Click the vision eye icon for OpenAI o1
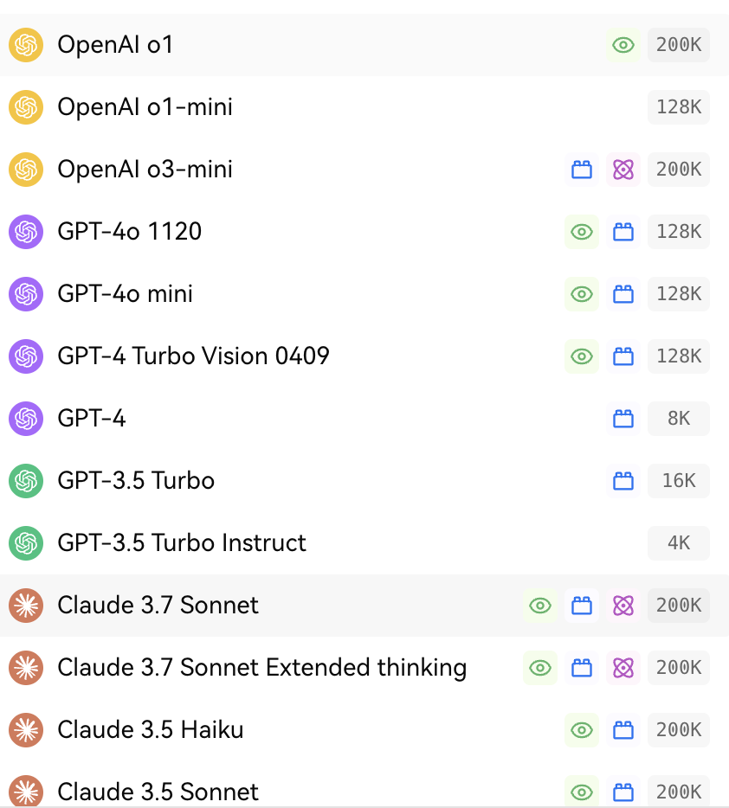Screen dimensions: 729x808 tap(623, 45)
